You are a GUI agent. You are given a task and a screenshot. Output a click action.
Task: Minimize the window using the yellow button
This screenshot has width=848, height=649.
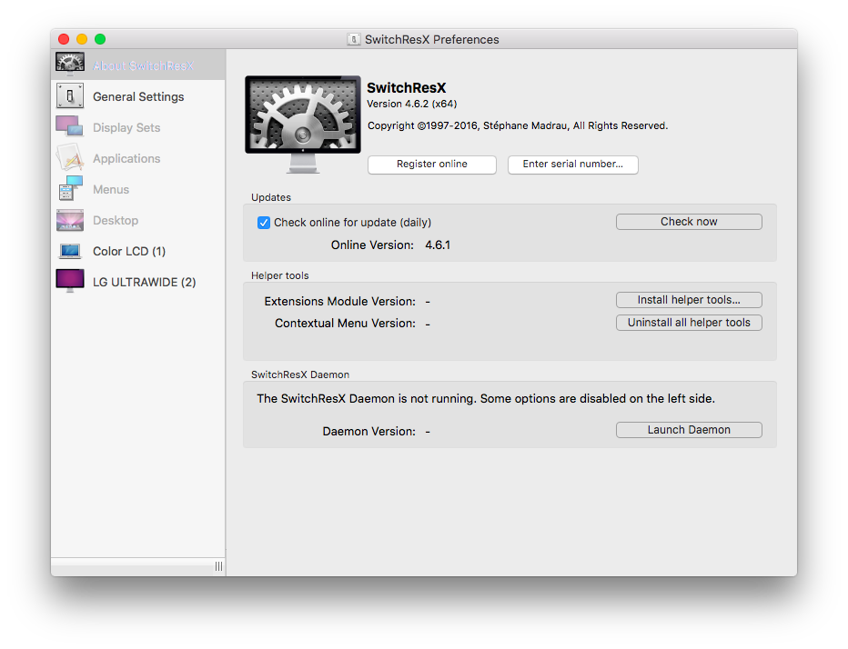pyautogui.click(x=82, y=39)
